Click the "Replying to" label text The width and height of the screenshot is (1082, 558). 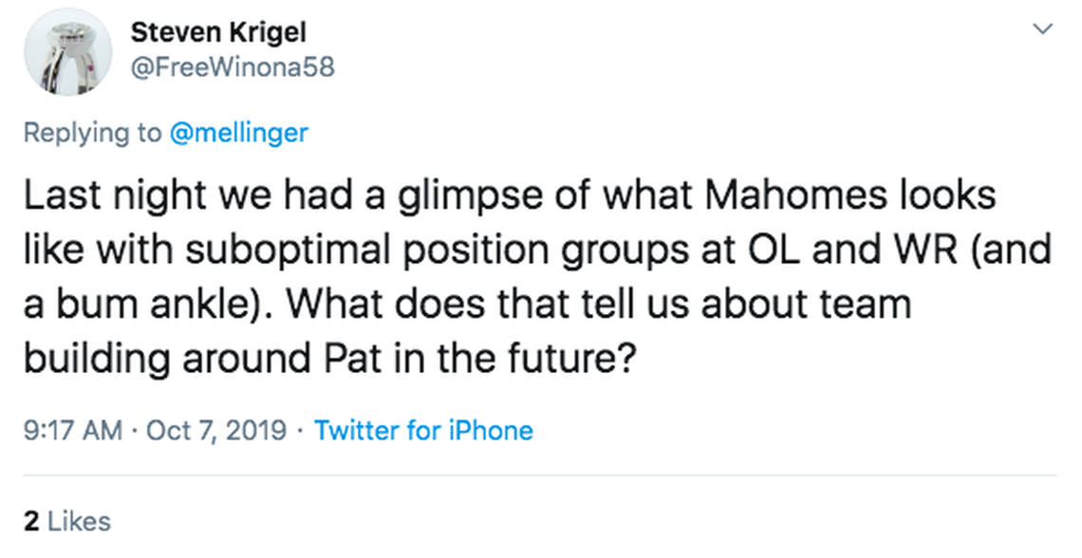coord(92,132)
